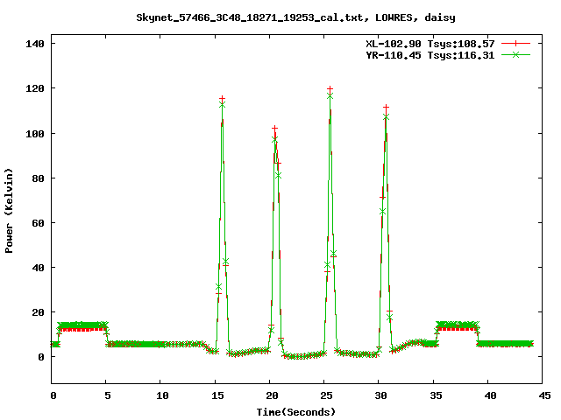Click x-axis tick label 5
561x420 pixels.
click(x=108, y=395)
